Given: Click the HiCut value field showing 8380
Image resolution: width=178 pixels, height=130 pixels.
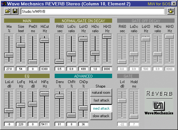Looking at the screenshot, I should [45, 69].
